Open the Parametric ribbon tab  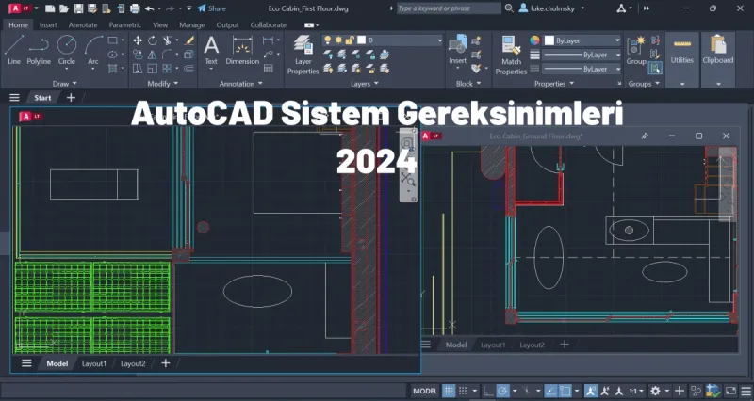coord(125,25)
